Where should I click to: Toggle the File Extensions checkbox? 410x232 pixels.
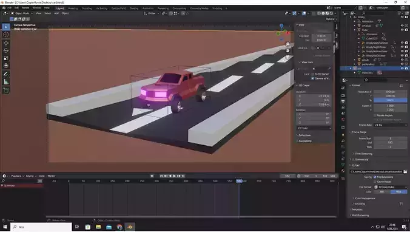375,177
